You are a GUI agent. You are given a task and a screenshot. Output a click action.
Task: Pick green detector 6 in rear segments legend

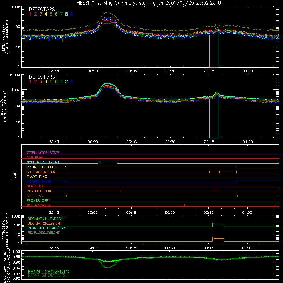pyautogui.click(x=56, y=82)
